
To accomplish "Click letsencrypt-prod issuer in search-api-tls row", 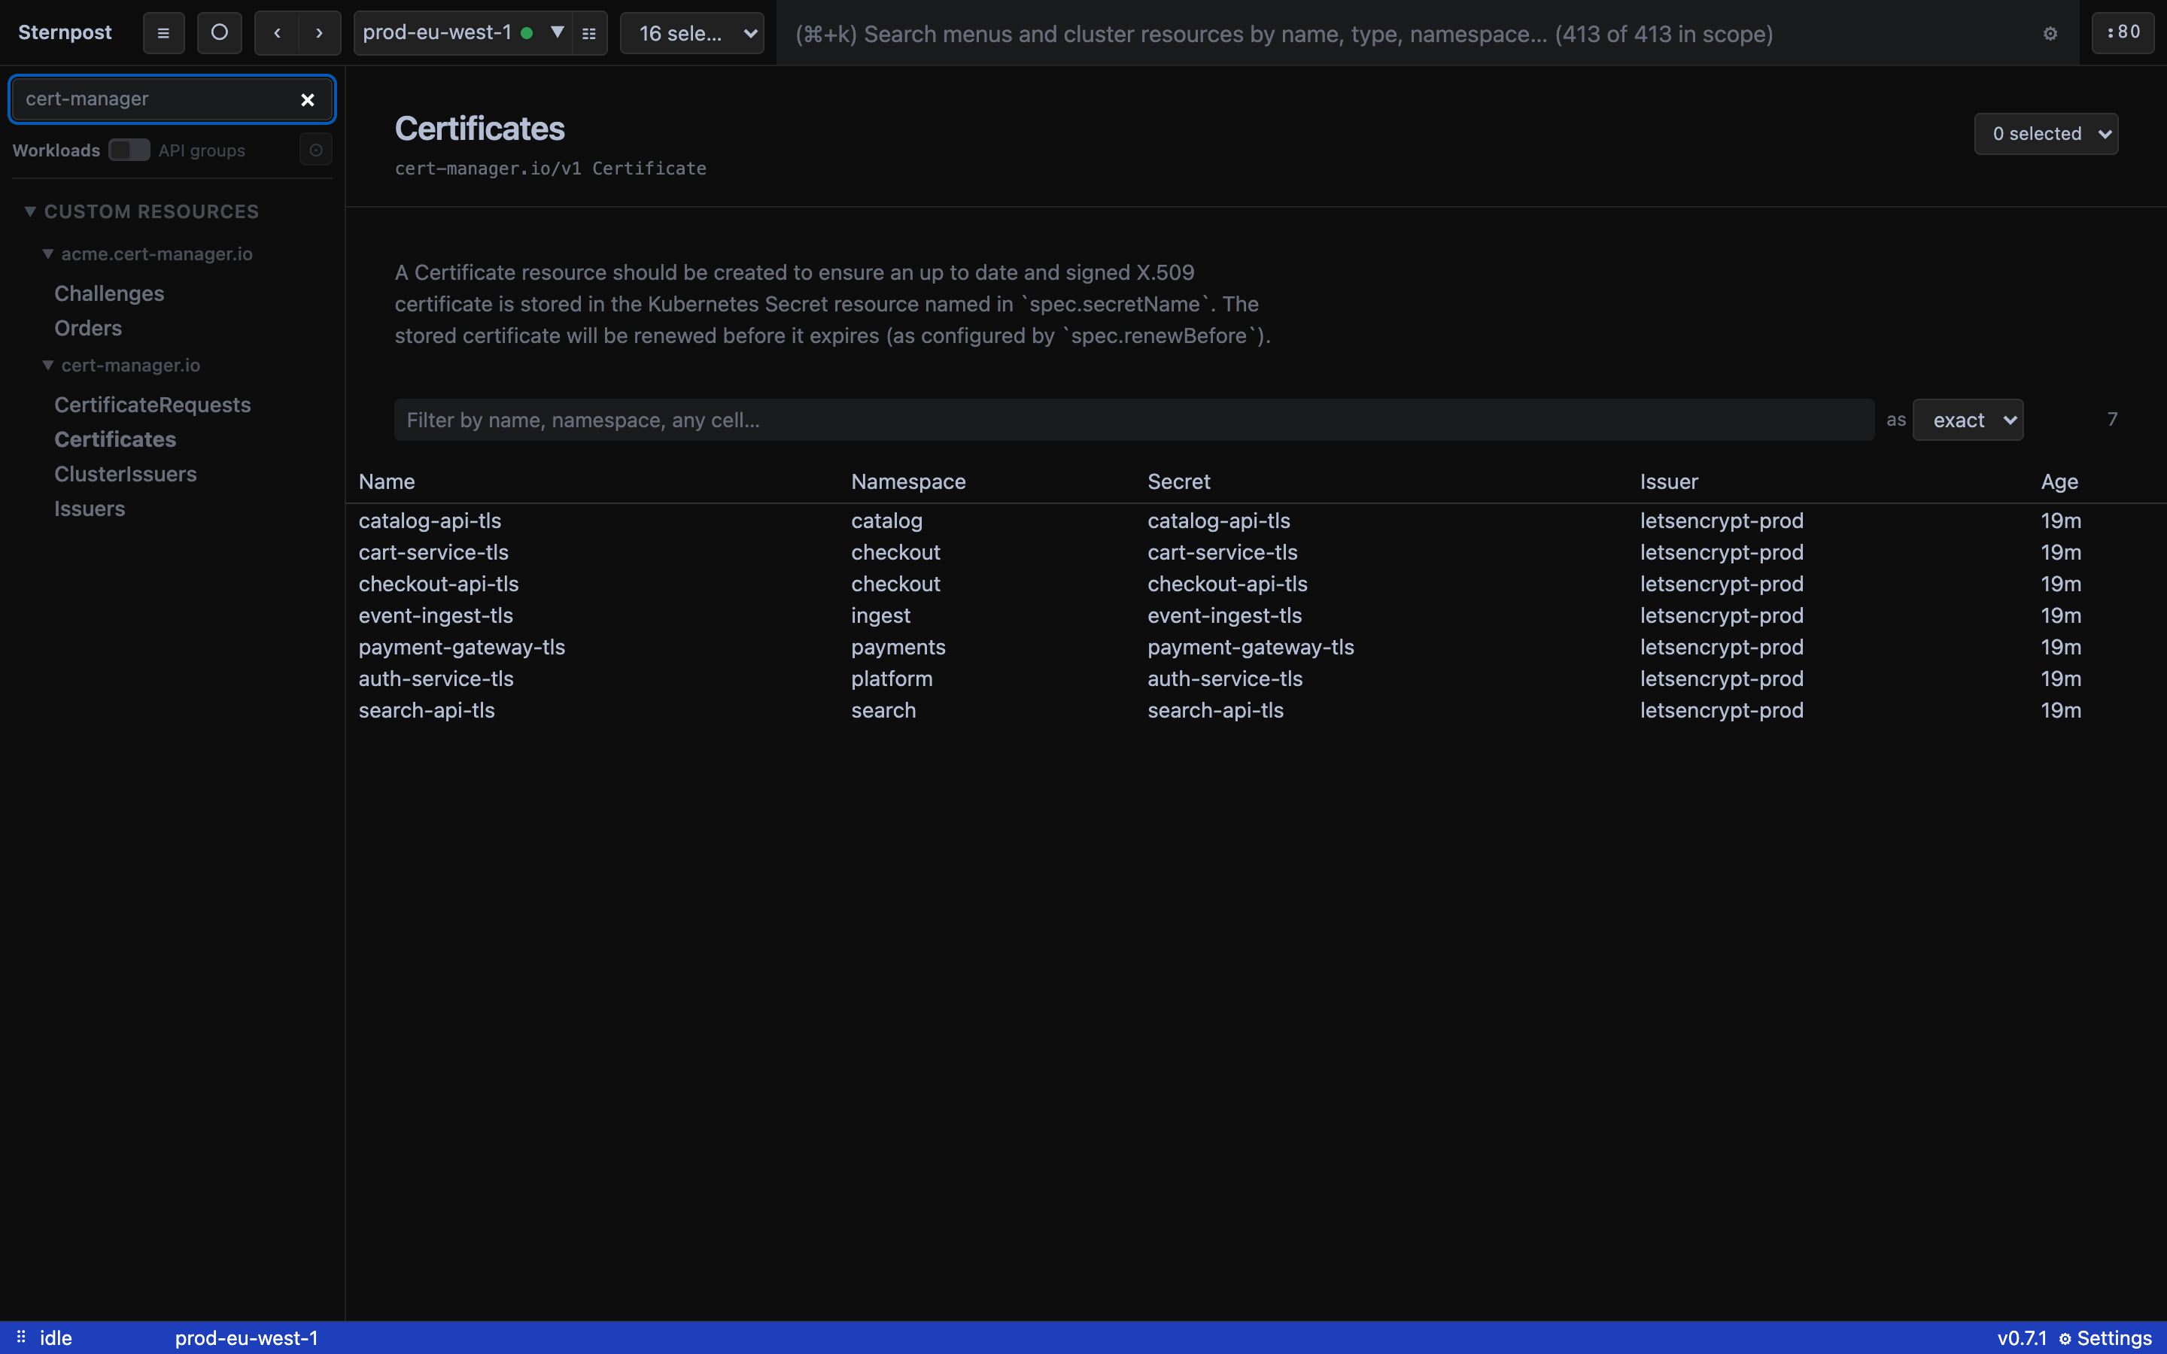I will point(1721,710).
